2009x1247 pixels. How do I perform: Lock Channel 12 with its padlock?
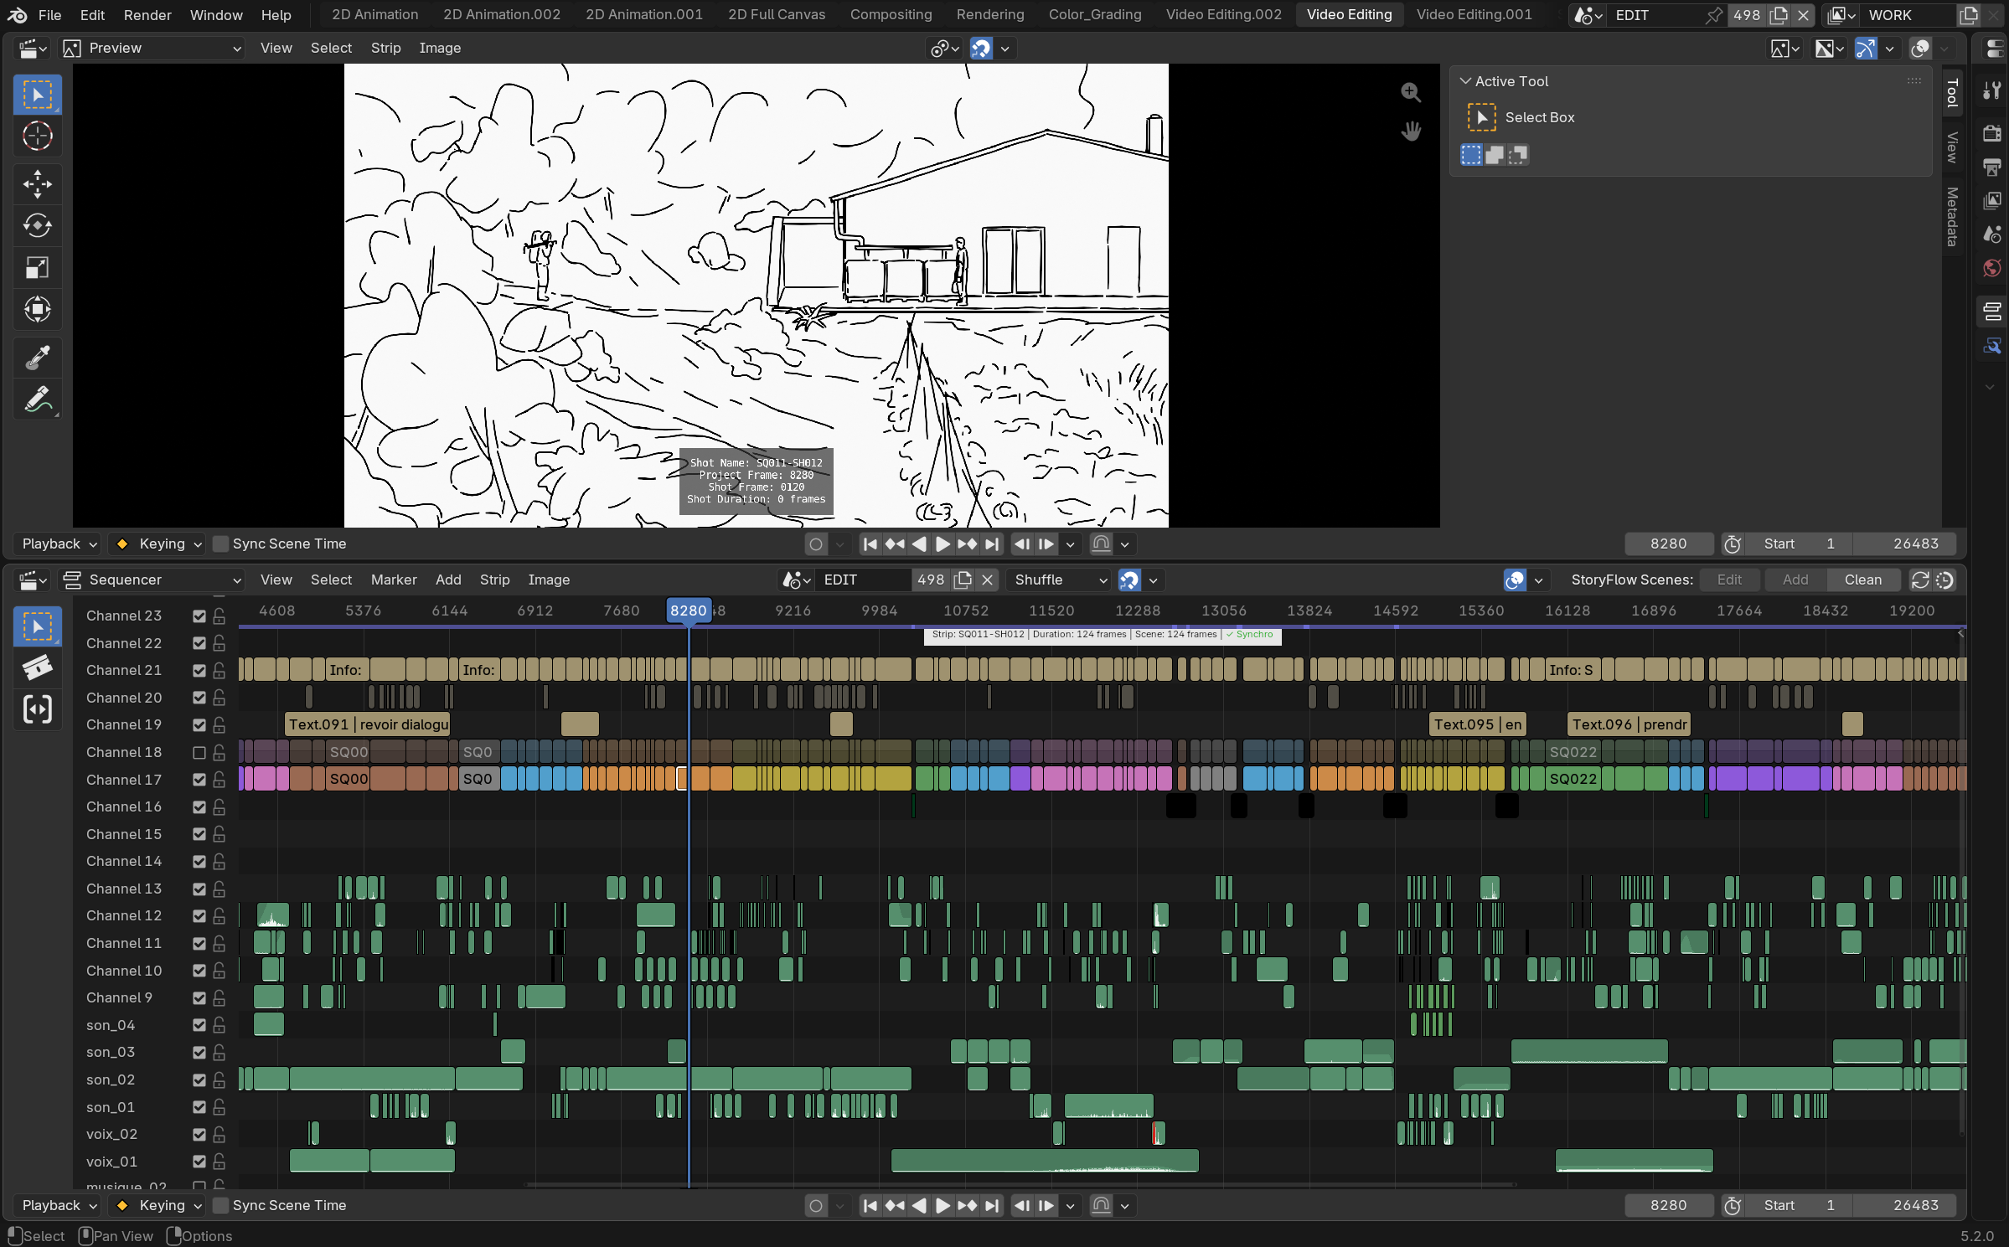click(219, 916)
